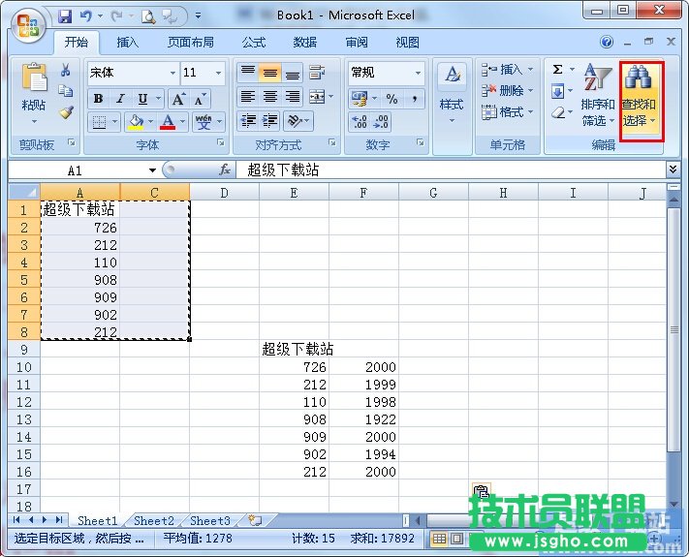Switch to Sheet2 worksheet tab

(154, 521)
